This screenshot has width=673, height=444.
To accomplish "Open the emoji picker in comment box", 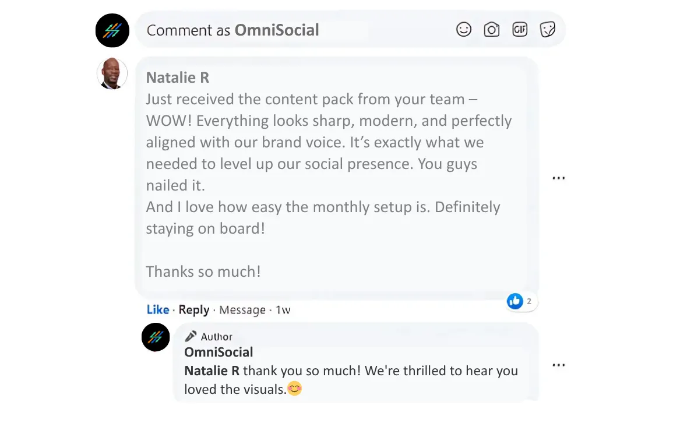I will (463, 30).
